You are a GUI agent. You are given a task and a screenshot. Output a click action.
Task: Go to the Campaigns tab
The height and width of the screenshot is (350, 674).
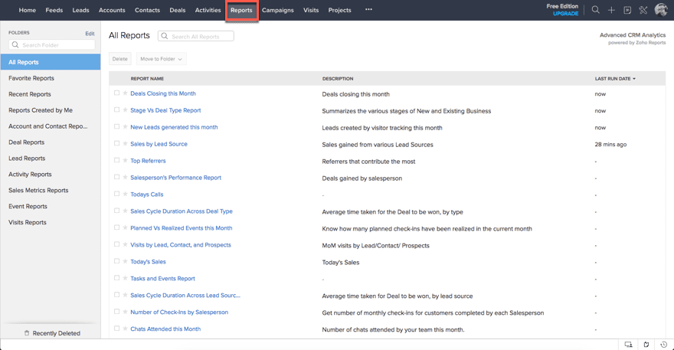pos(277,11)
